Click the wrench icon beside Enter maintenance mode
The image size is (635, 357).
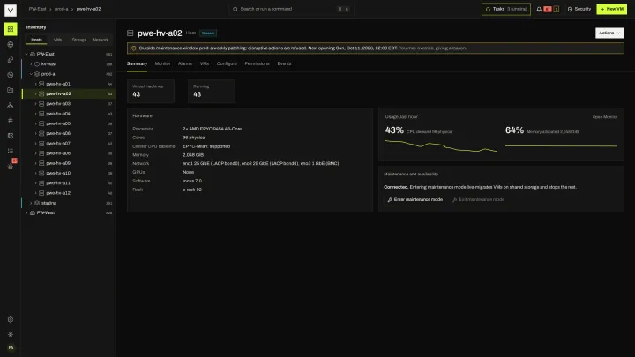coord(390,199)
